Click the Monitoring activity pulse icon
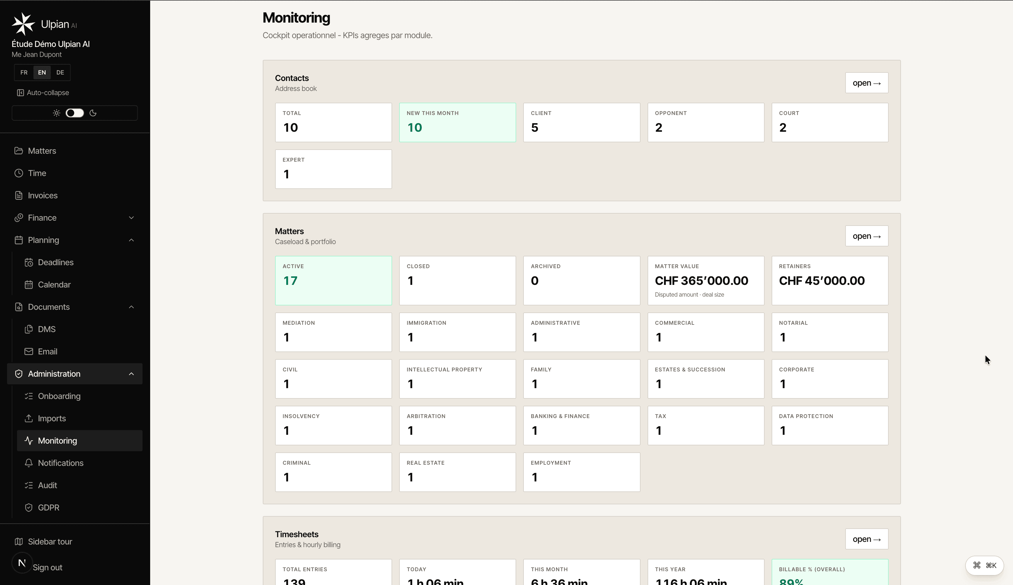Screen dimensions: 1013x585 [x=28, y=441]
